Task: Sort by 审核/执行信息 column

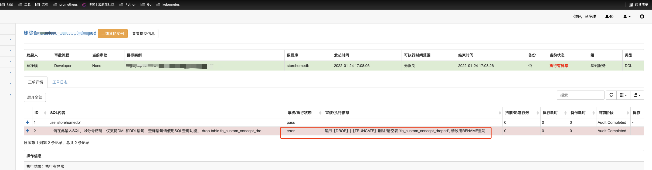Action: tap(412, 113)
